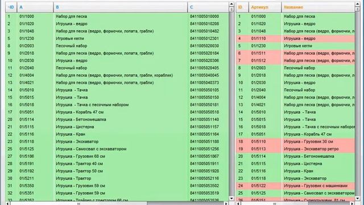Viewport: 364px width, 205px height.
Task: Select left row Игрушка - Цистерна
Action: (x=117, y=126)
